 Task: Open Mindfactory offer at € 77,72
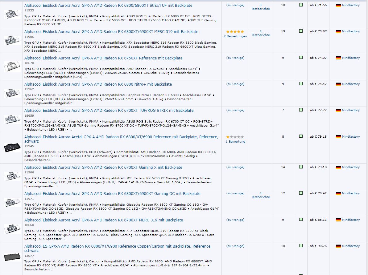351,110
